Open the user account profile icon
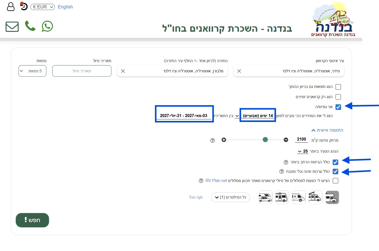This screenshot has height=251, width=379. click(11, 7)
